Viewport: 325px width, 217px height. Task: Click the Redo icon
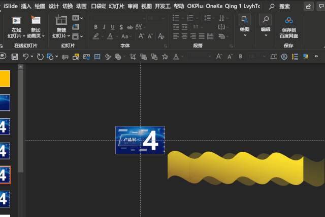40,57
